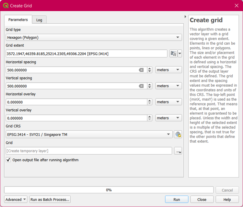Expand the Grid CRS combo box
The height and width of the screenshot is (207, 243).
click(x=89, y=134)
